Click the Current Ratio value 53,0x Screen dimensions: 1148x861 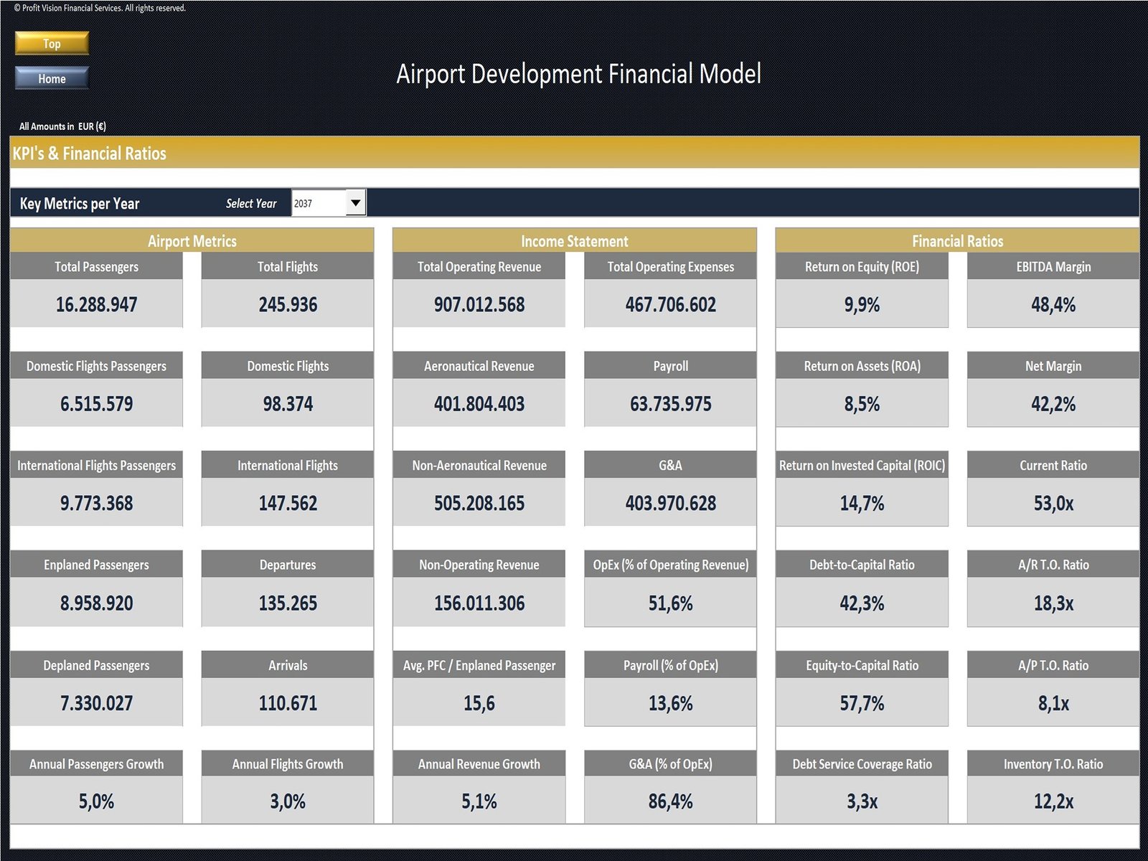pos(1053,503)
